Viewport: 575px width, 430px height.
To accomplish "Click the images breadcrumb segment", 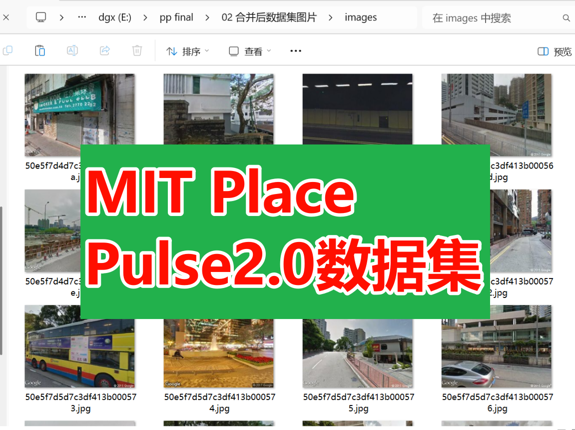I will coord(361,17).
